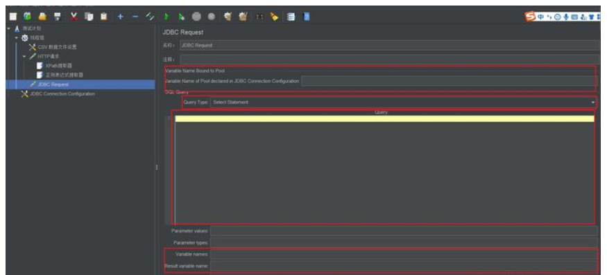The width and height of the screenshot is (607, 275).
Task: Click the blue plus Expand All icon
Action: 121,17
